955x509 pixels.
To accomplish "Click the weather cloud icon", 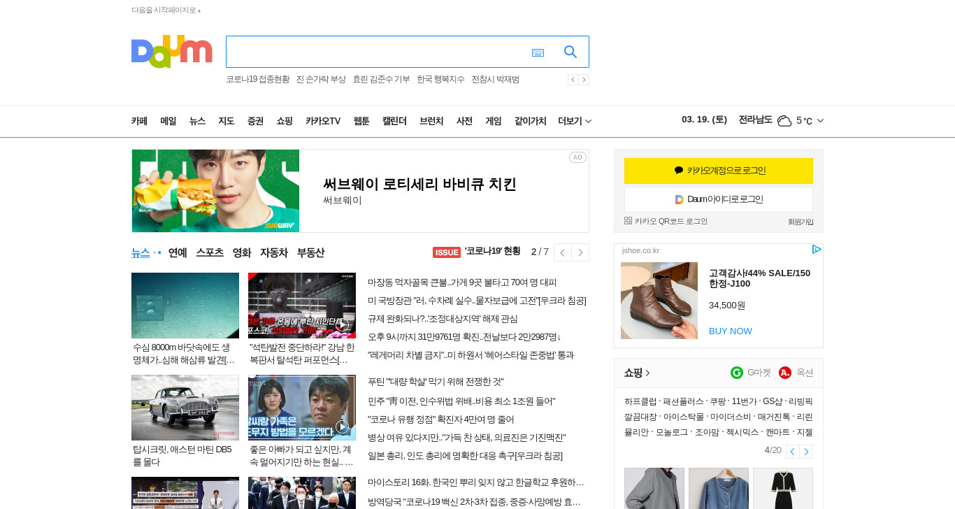I will (784, 121).
